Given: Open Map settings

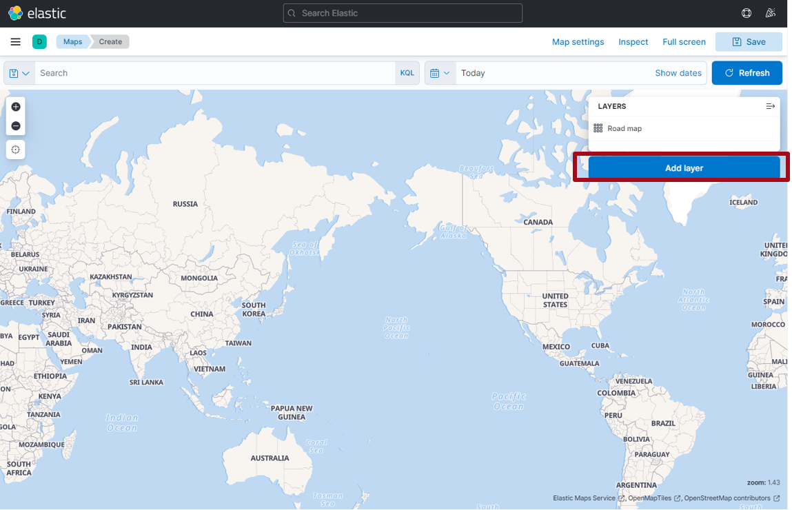Looking at the screenshot, I should pos(578,42).
